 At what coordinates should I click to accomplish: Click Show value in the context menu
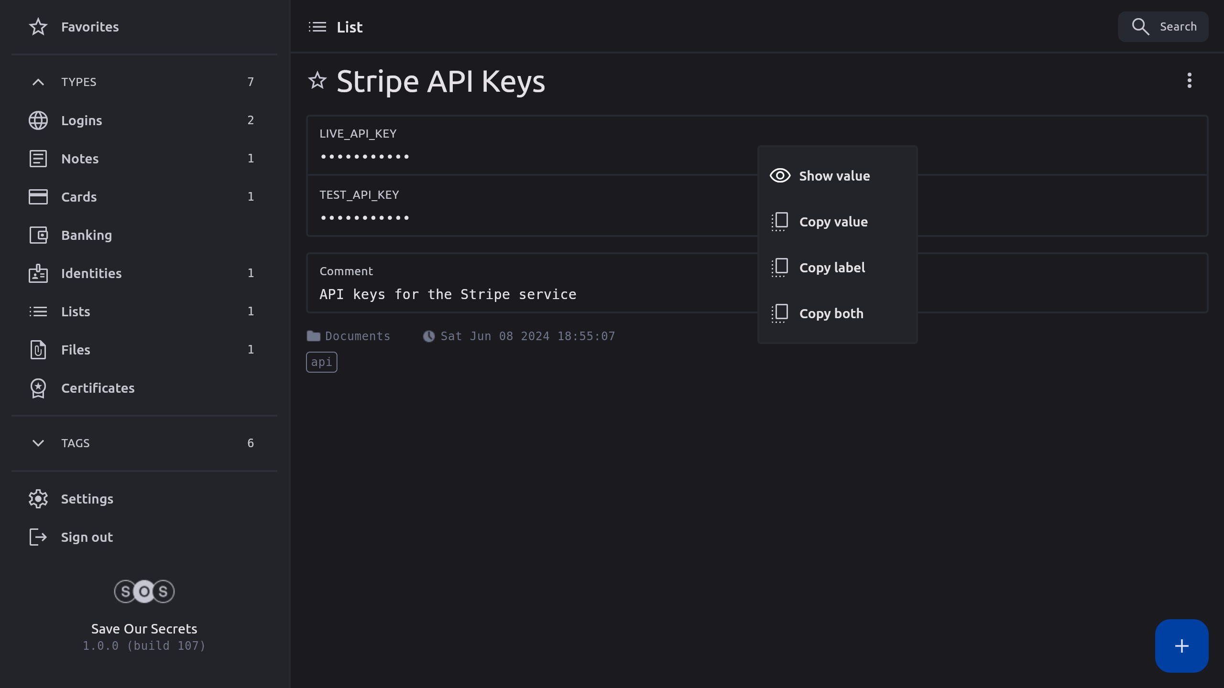point(834,176)
